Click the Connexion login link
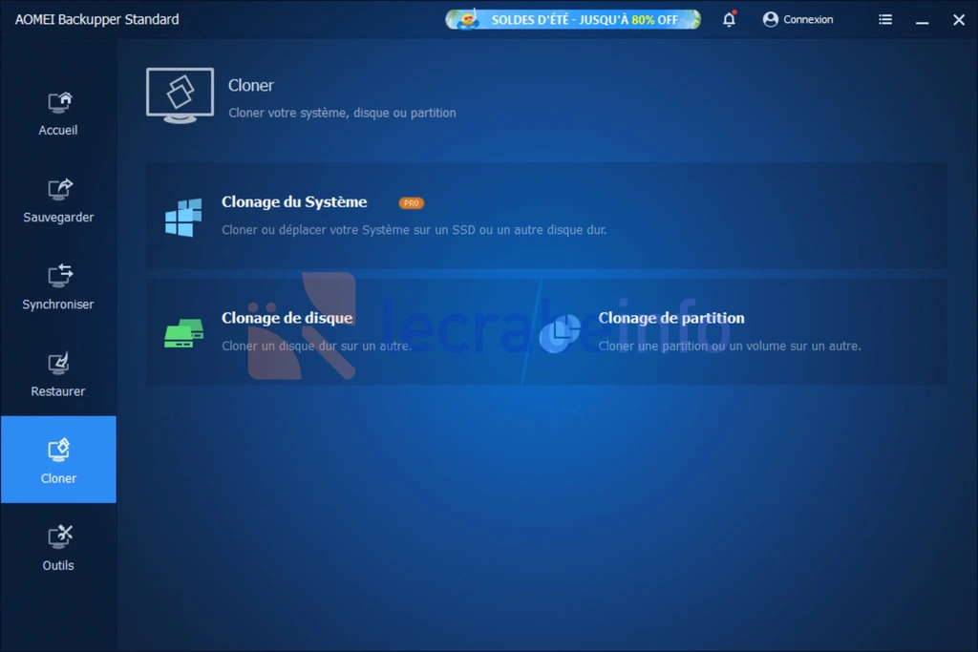 (x=808, y=19)
